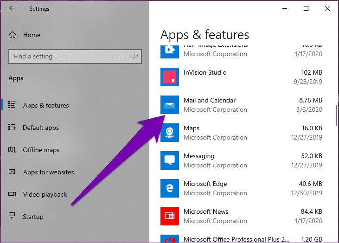Select the InVision Studio app icon
The width and height of the screenshot is (339, 243).
tap(170, 77)
